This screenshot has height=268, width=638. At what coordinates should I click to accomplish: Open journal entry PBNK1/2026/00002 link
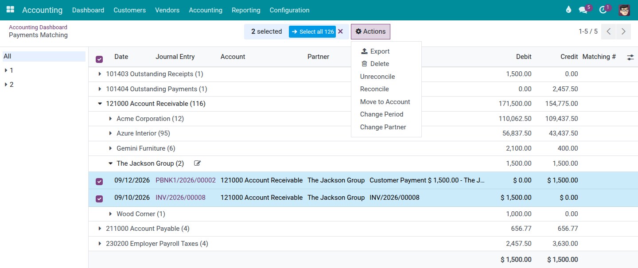point(186,180)
